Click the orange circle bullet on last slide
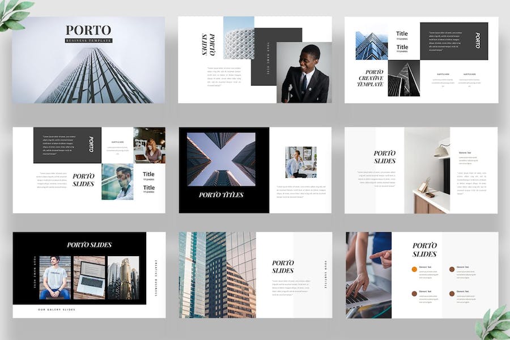Screen dimensions: 510x340 click(x=414, y=269)
